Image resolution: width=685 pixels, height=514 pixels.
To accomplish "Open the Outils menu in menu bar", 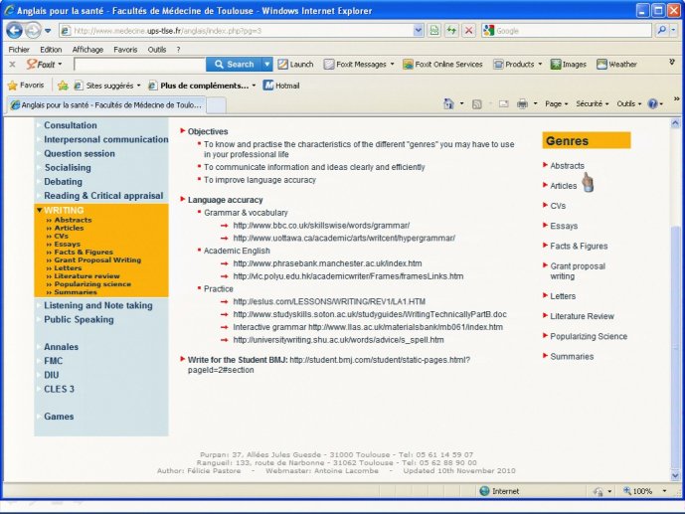I will pyautogui.click(x=157, y=50).
